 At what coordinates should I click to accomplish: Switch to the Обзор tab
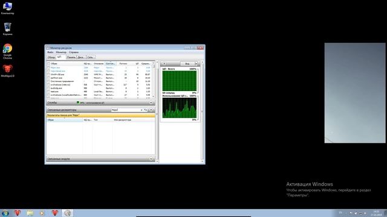coord(51,57)
